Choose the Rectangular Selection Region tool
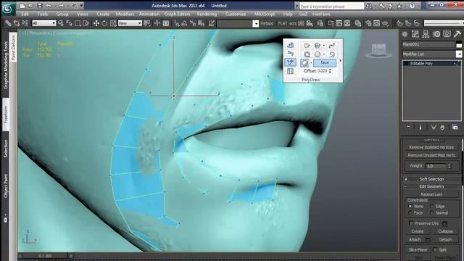The height and width of the screenshot is (261, 464). [78, 23]
